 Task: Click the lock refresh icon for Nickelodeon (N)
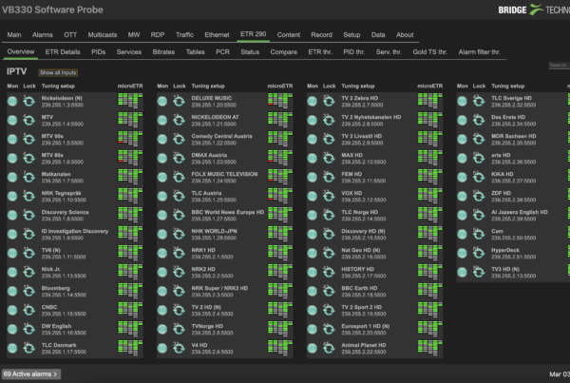point(29,101)
